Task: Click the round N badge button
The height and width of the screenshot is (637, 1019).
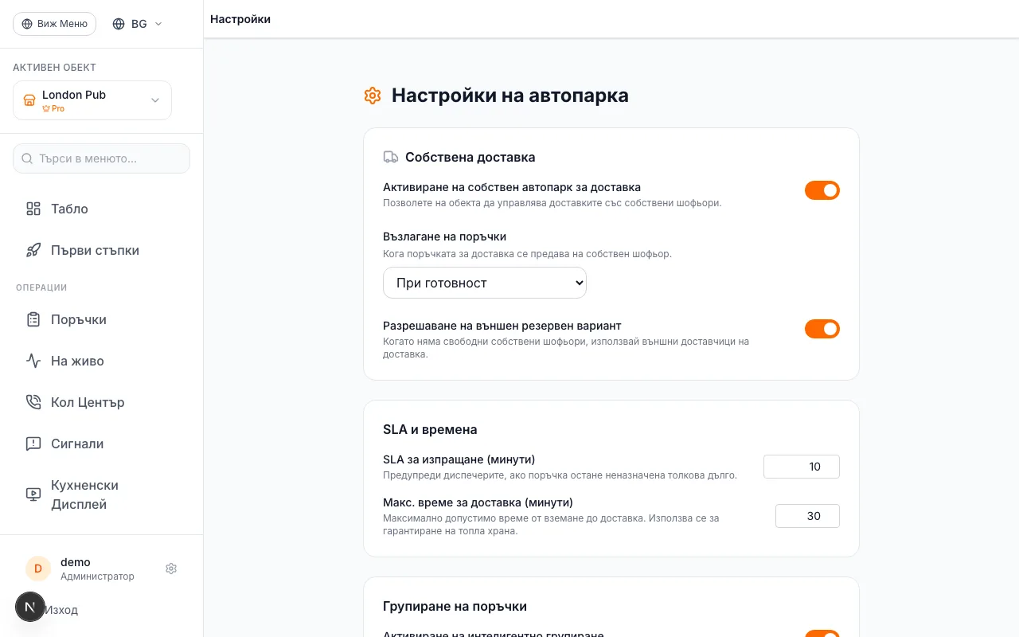Action: pyautogui.click(x=30, y=607)
